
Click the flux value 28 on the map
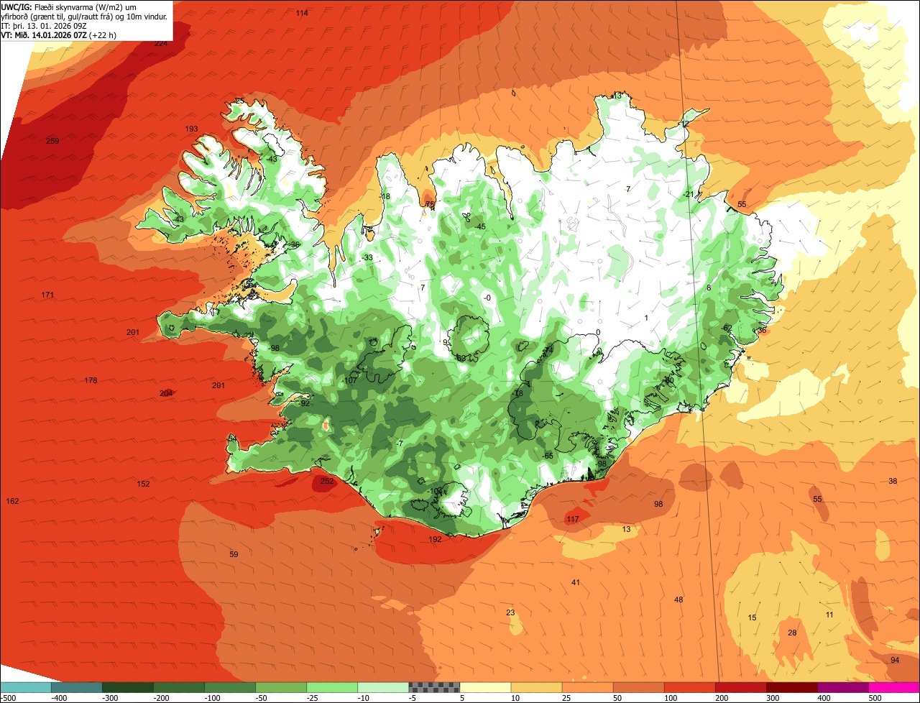click(792, 633)
